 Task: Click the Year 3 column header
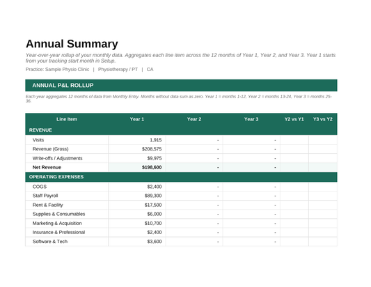251,119
